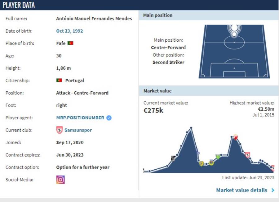Click the highest peak point on market chart
Image resolution: width=279 pixels, height=202 pixels.
tap(191, 128)
